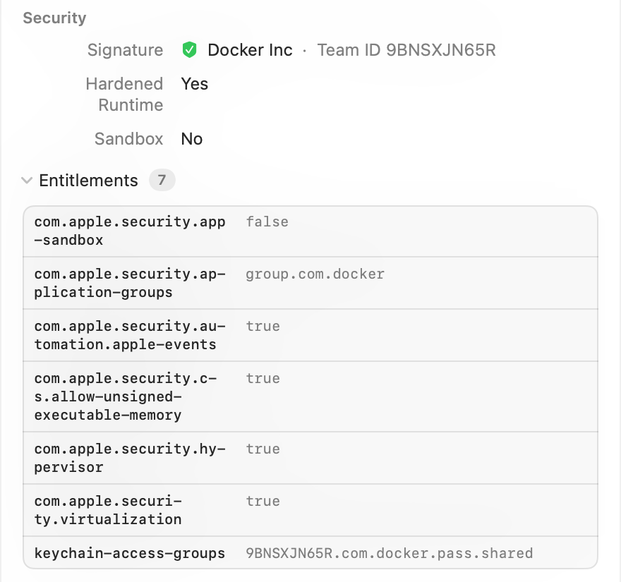Select allow-unsigned-executable-memory entitlement key
The image size is (621, 582).
[x=126, y=396]
